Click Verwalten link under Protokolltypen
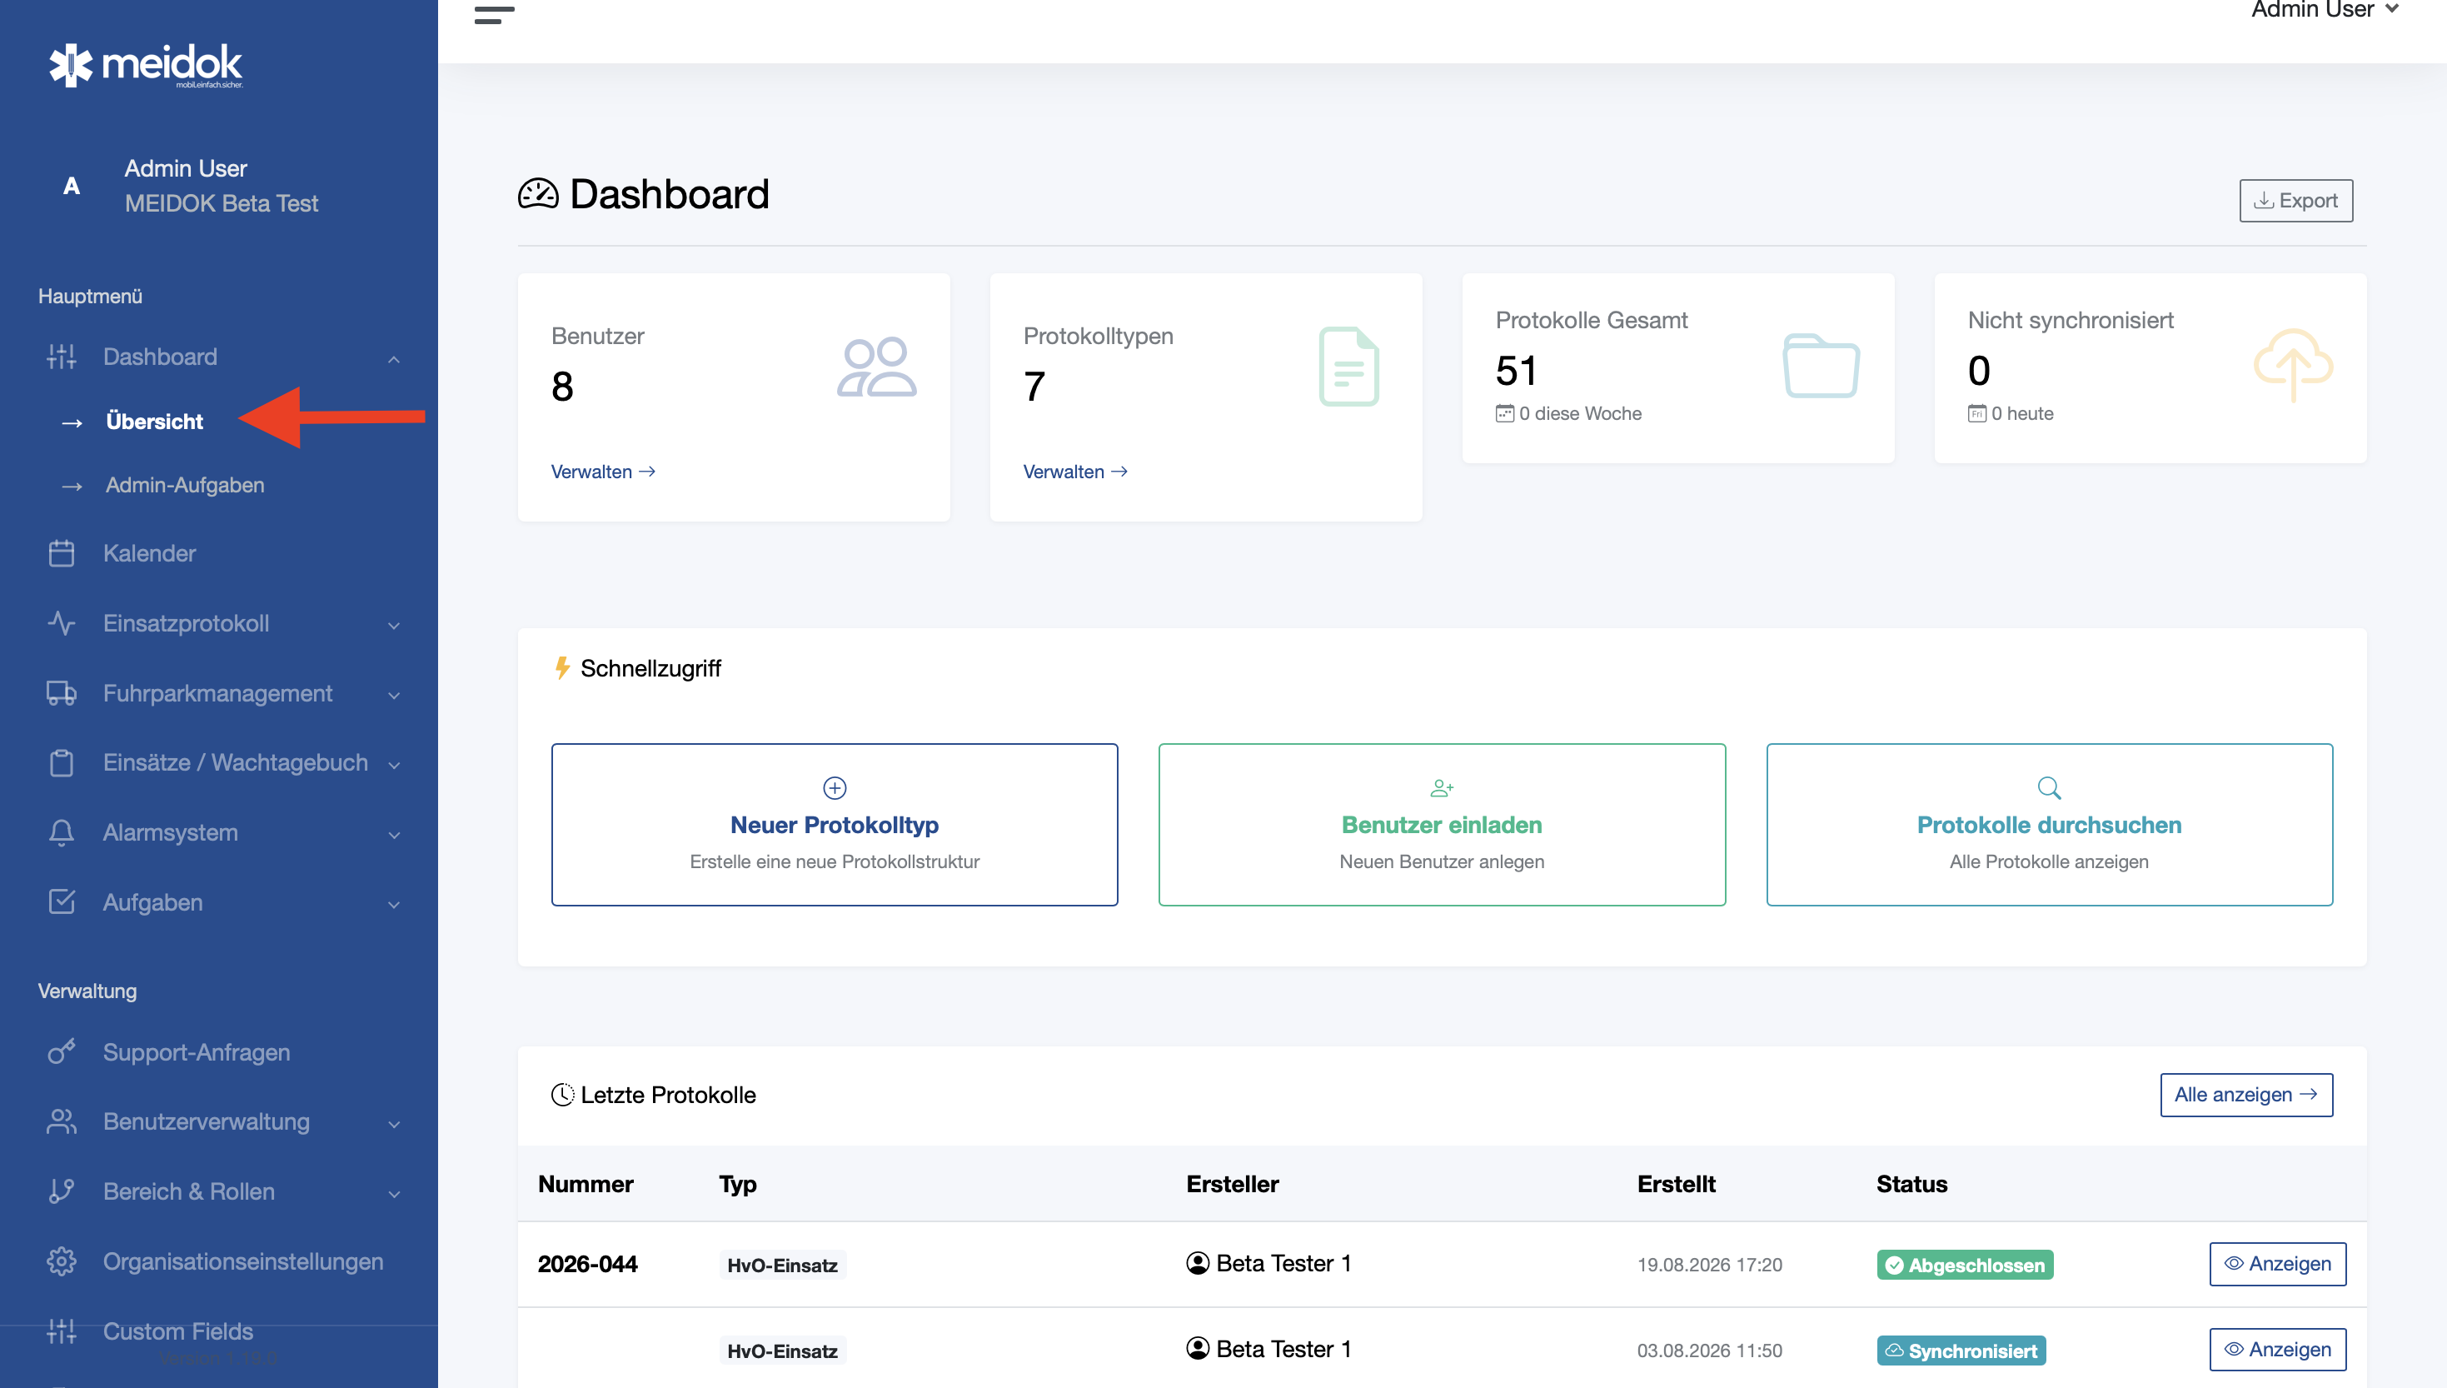 tap(1076, 472)
